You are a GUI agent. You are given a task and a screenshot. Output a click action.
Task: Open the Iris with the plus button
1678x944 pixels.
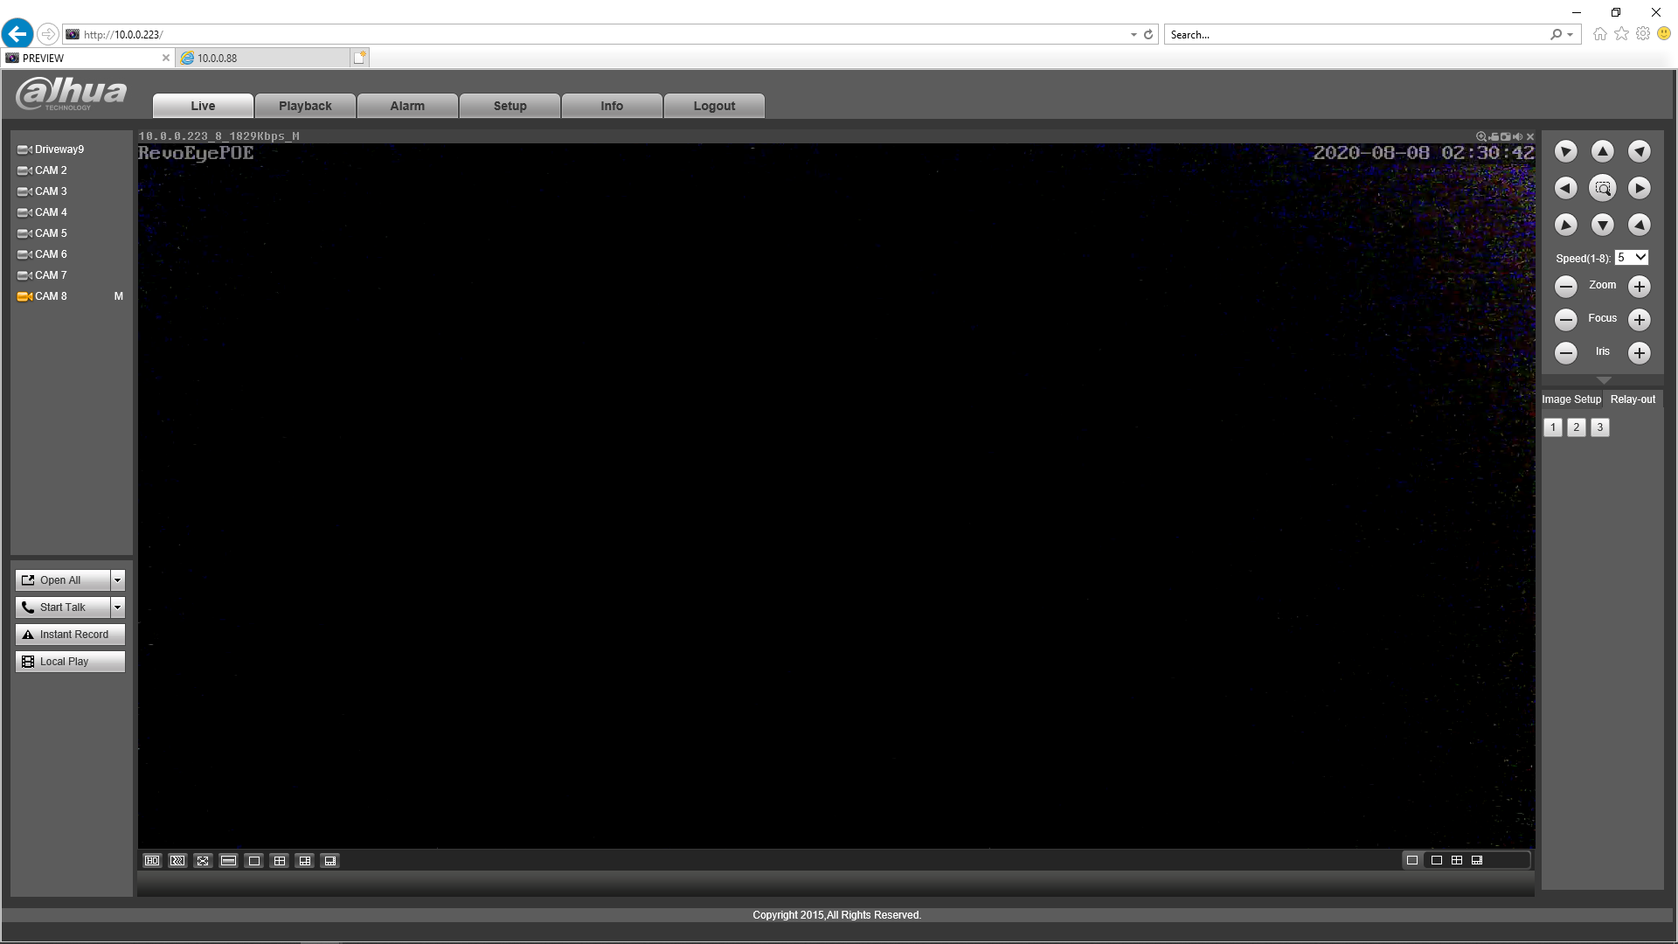(x=1639, y=352)
